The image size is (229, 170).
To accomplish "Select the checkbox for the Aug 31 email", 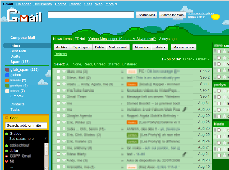I will click(58, 103).
